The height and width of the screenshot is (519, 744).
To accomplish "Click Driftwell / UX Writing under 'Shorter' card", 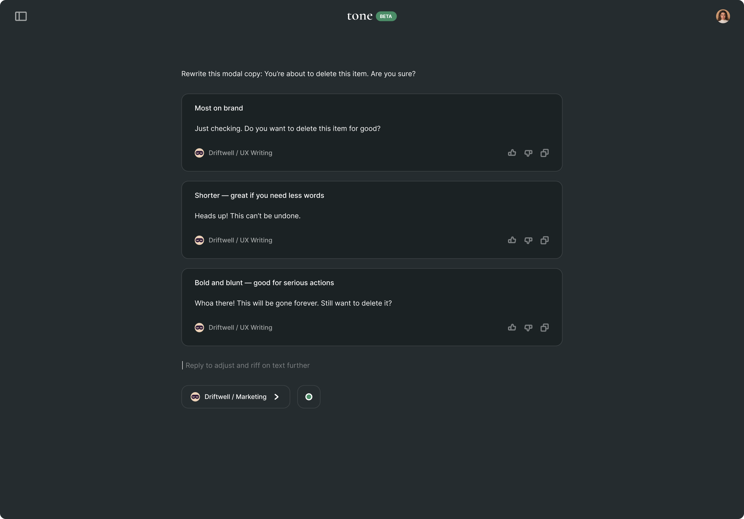I will [240, 240].
